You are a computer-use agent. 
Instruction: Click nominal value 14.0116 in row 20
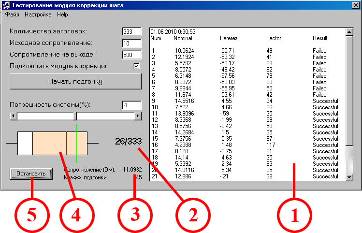pyautogui.click(x=184, y=170)
